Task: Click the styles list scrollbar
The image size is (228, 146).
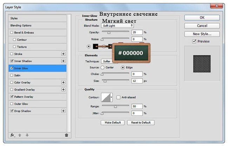Action: pyautogui.click(x=69, y=73)
